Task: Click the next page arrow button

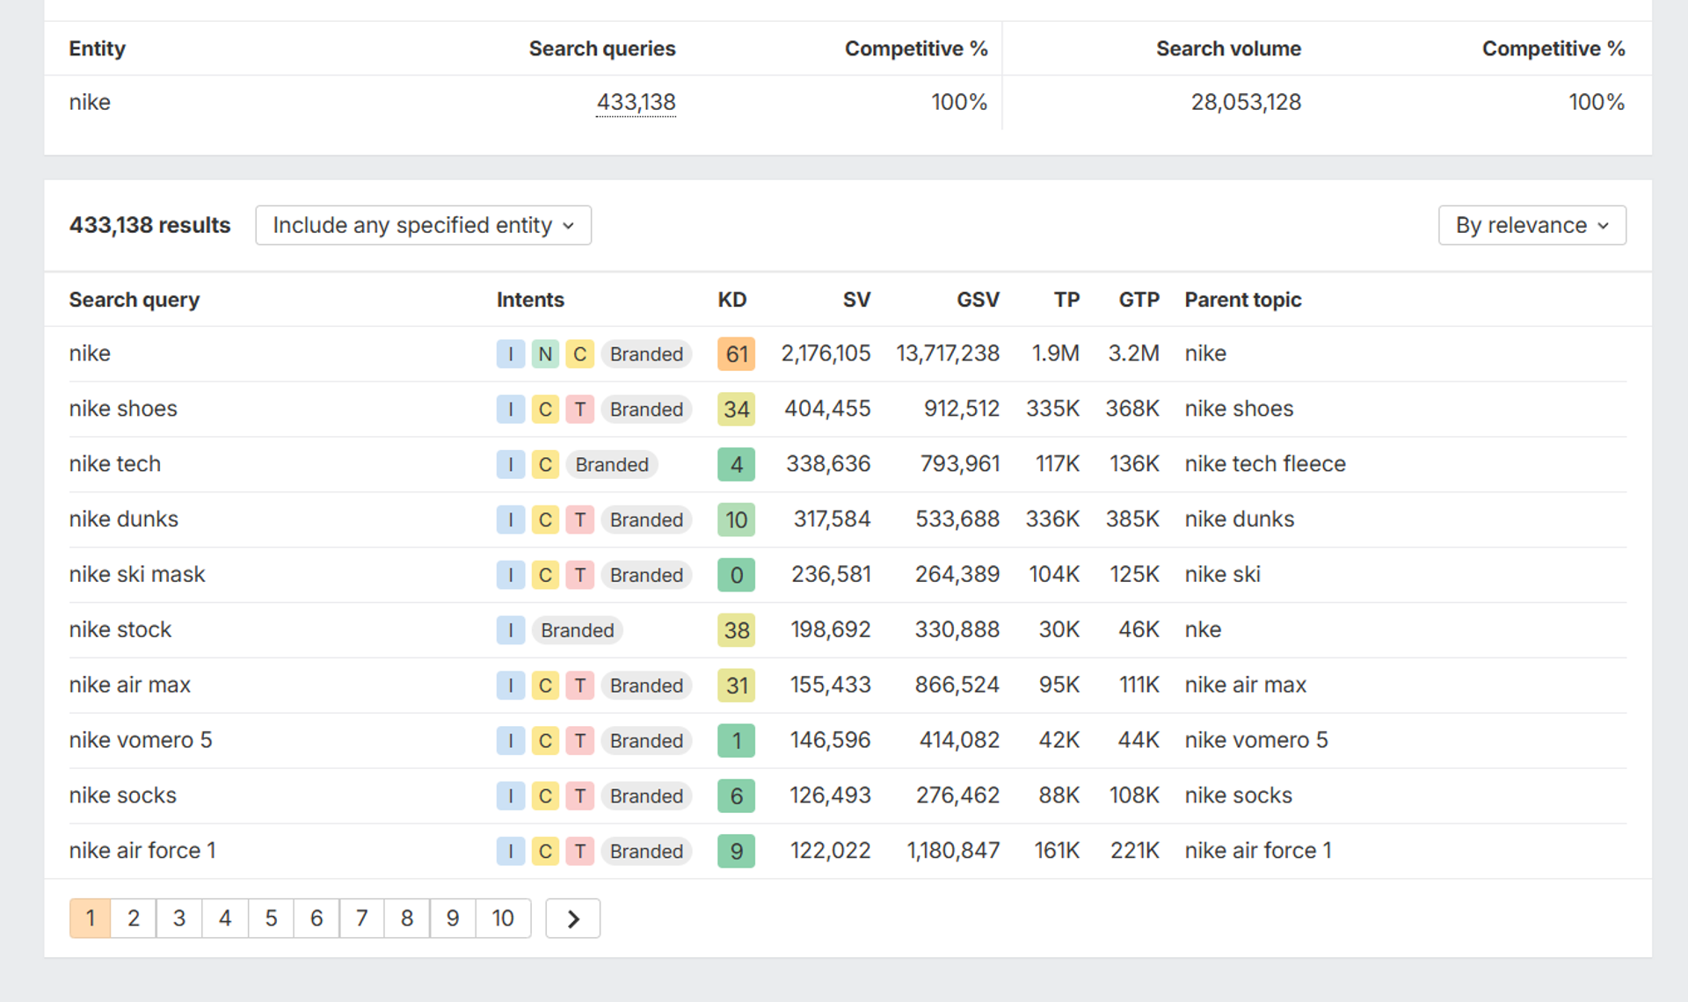Action: click(x=573, y=918)
